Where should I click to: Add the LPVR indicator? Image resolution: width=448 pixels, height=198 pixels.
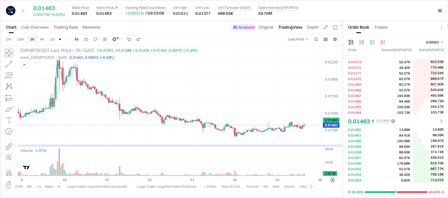point(19,186)
